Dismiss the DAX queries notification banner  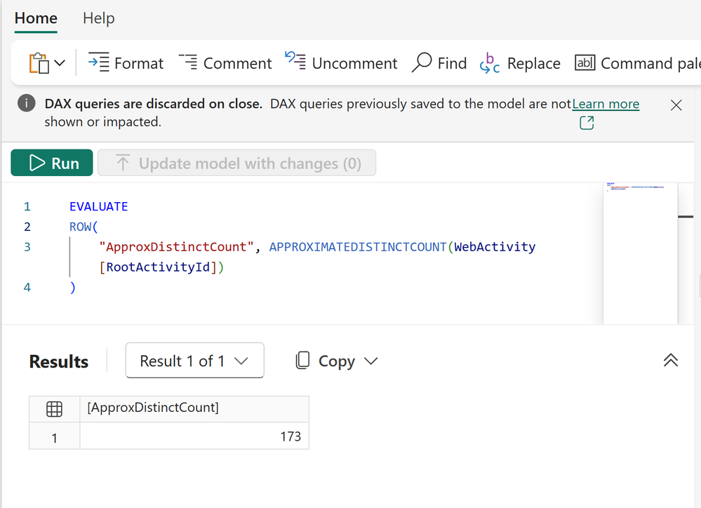point(676,105)
